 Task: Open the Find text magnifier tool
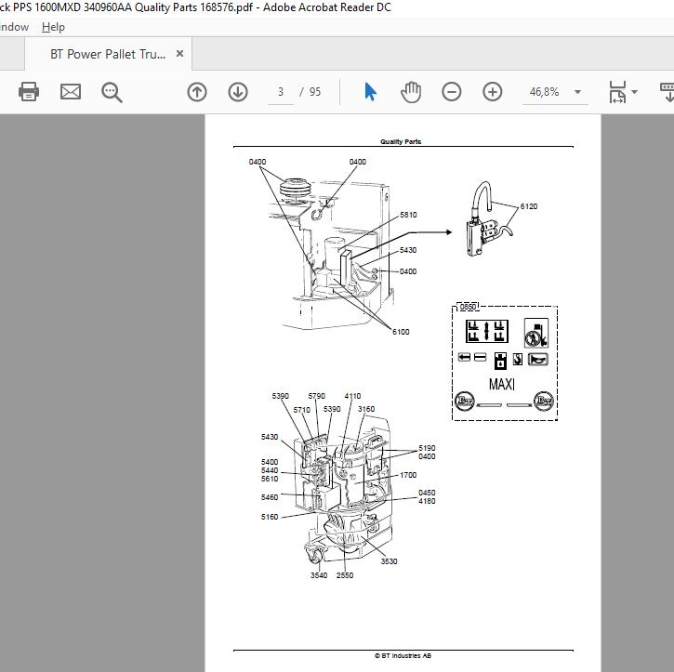[112, 92]
